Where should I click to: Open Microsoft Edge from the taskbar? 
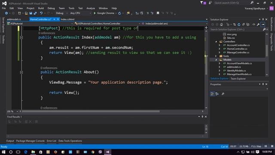[26, 152]
